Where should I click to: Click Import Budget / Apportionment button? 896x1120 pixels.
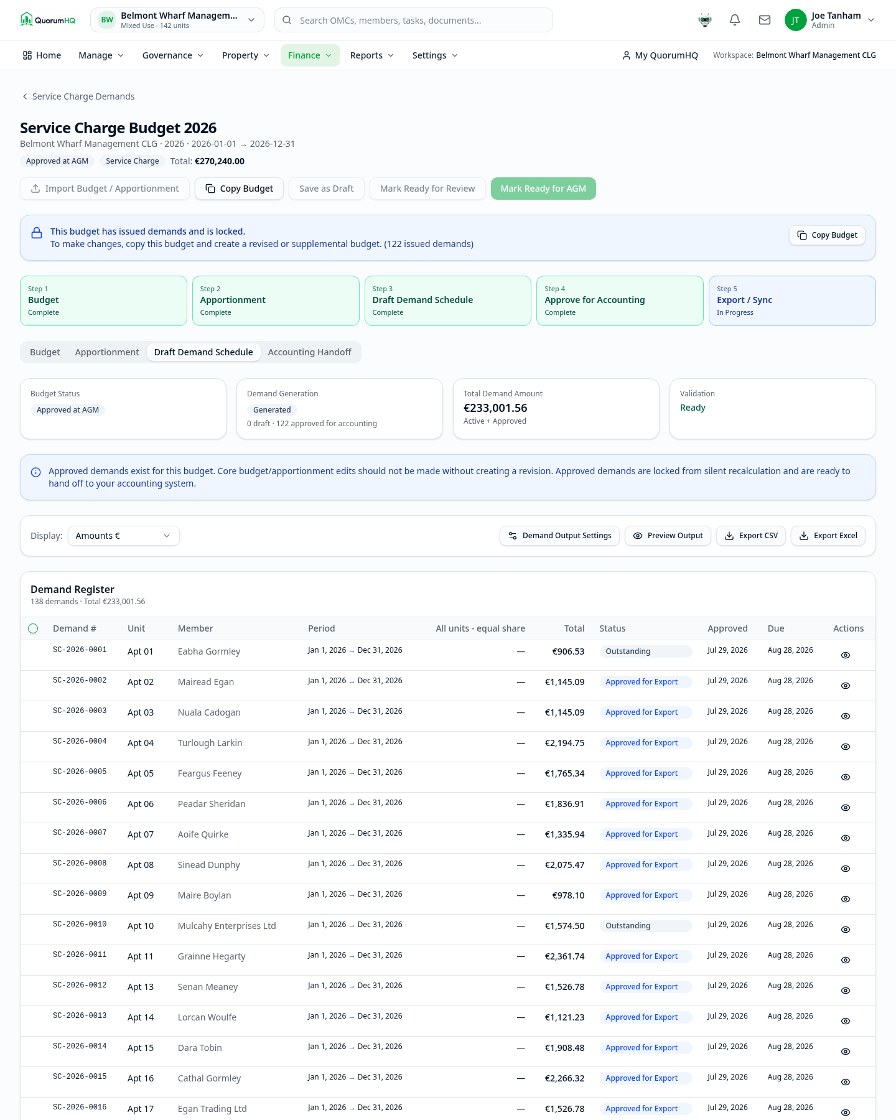(105, 189)
